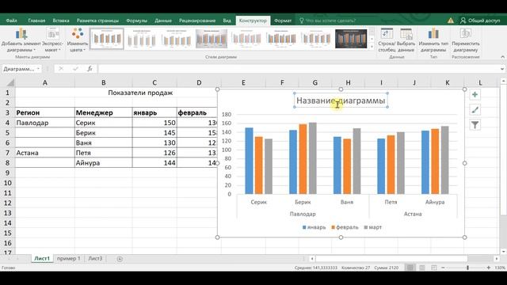Open Chart Styles brush button

tap(475, 110)
